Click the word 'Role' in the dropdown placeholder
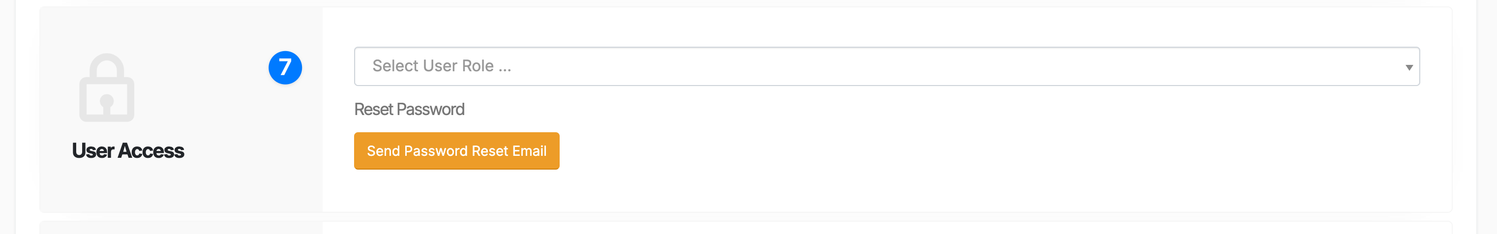Screen dimensions: 1497x234 click(x=478, y=66)
